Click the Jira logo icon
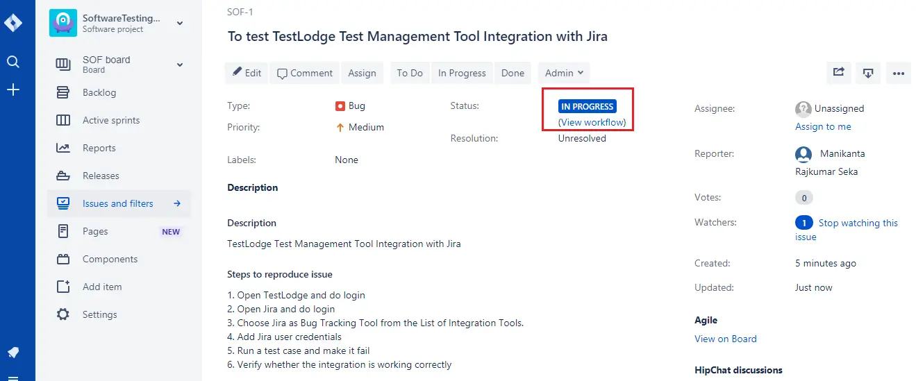Screen dimensions: 916x381 point(13,23)
